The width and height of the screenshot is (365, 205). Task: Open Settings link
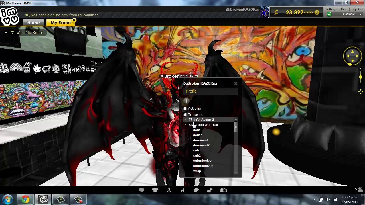coord(331,9)
